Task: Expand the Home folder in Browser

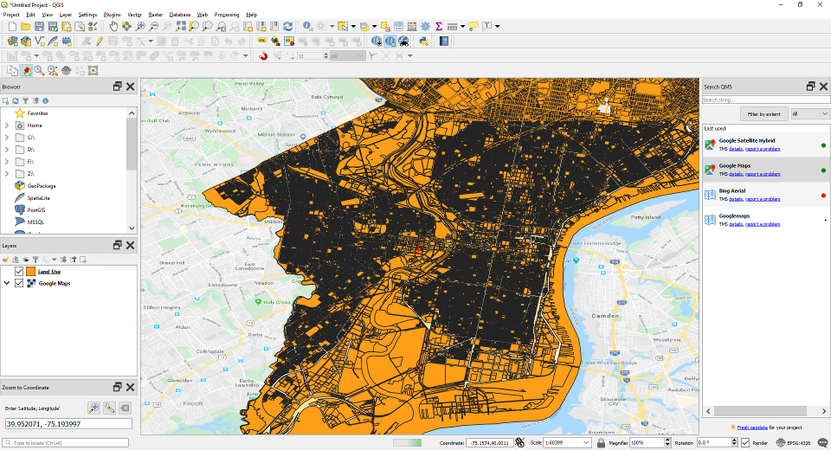Action: (x=7, y=125)
